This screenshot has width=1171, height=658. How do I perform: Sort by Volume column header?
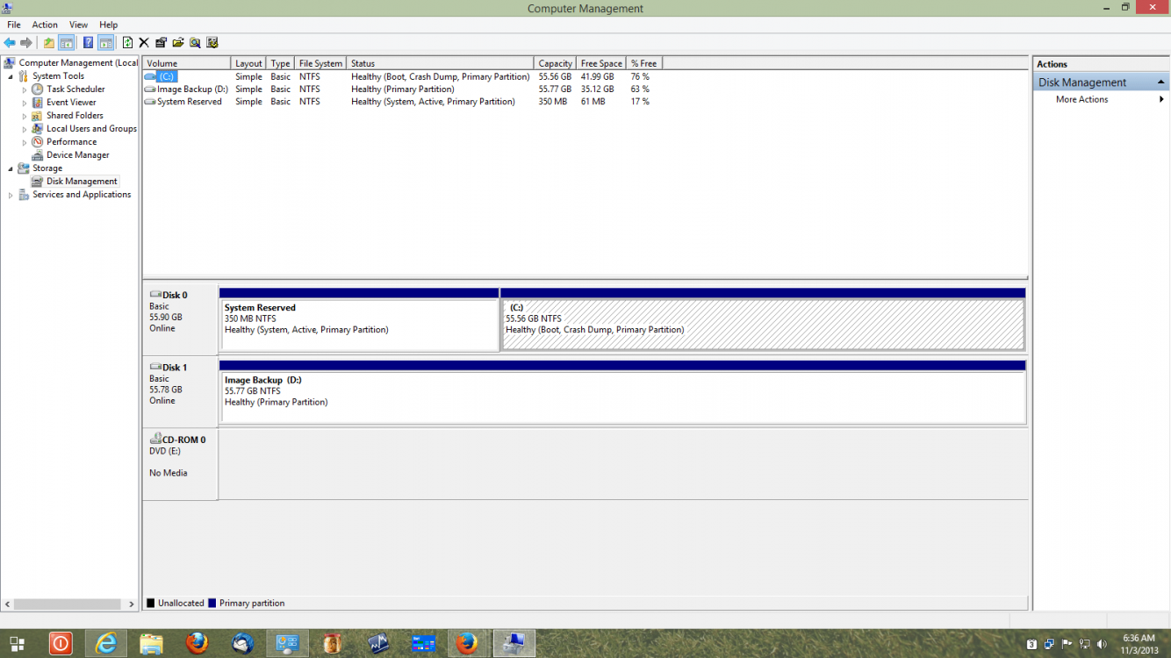click(187, 63)
